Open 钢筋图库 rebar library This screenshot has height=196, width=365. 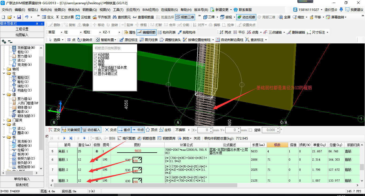click(x=167, y=138)
